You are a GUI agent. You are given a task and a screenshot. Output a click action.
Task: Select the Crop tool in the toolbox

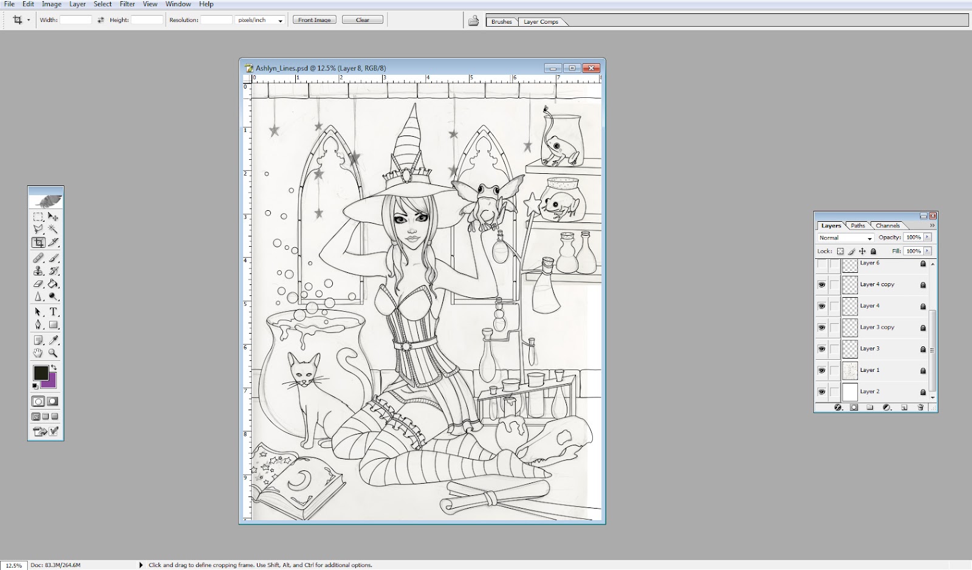pos(38,242)
